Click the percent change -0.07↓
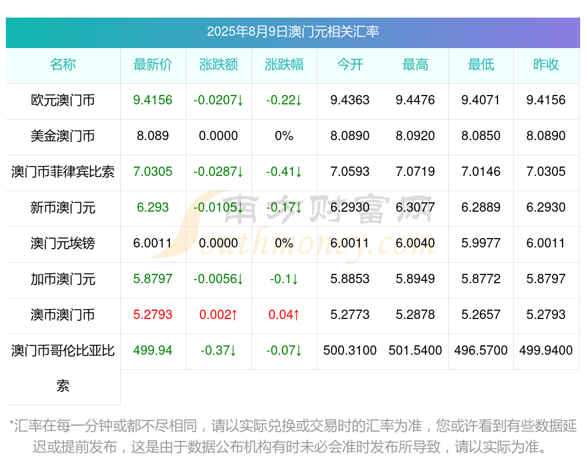The image size is (586, 465). 284,350
